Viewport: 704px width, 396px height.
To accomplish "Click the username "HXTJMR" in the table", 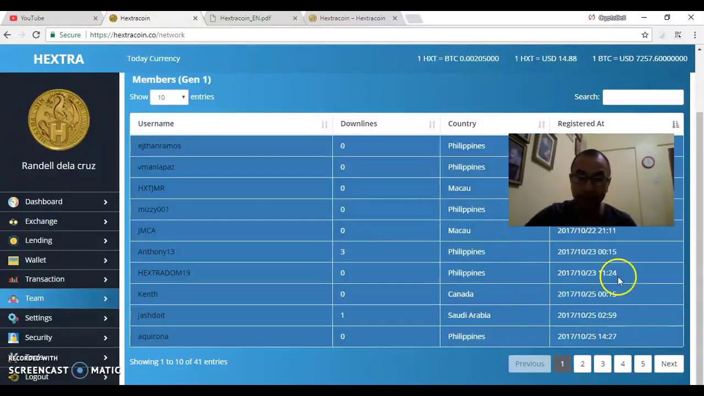I will coord(151,188).
